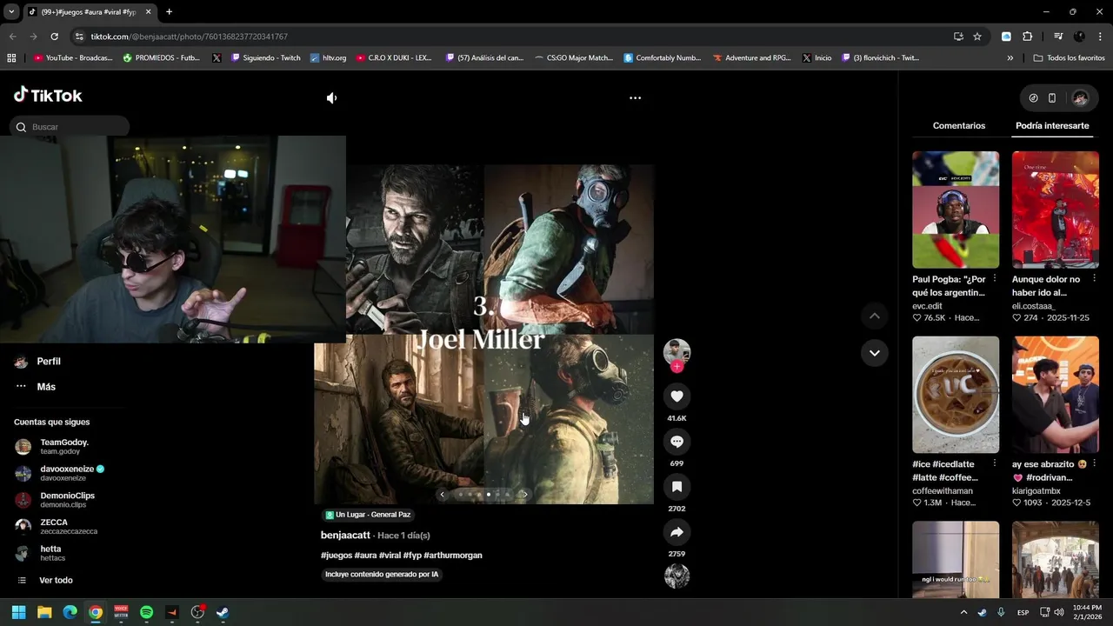Show next photo in the carousel
This screenshot has width=1113, height=626.
[524, 494]
